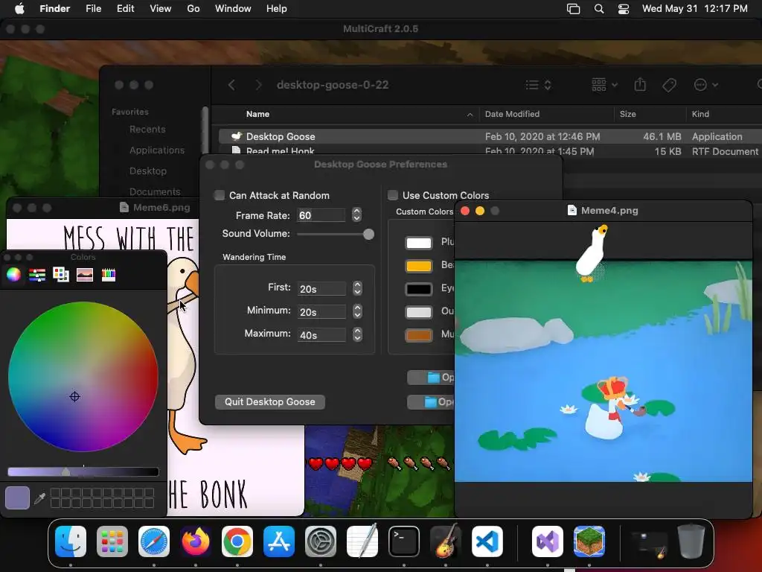Select the color wheel tab in Colors panel

(x=13, y=275)
